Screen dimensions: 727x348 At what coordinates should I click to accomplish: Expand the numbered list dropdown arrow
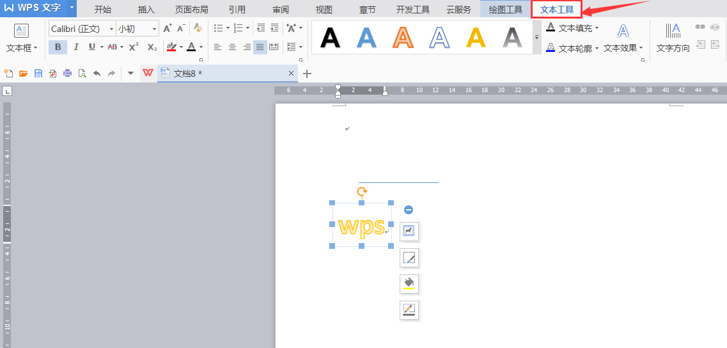[x=247, y=28]
